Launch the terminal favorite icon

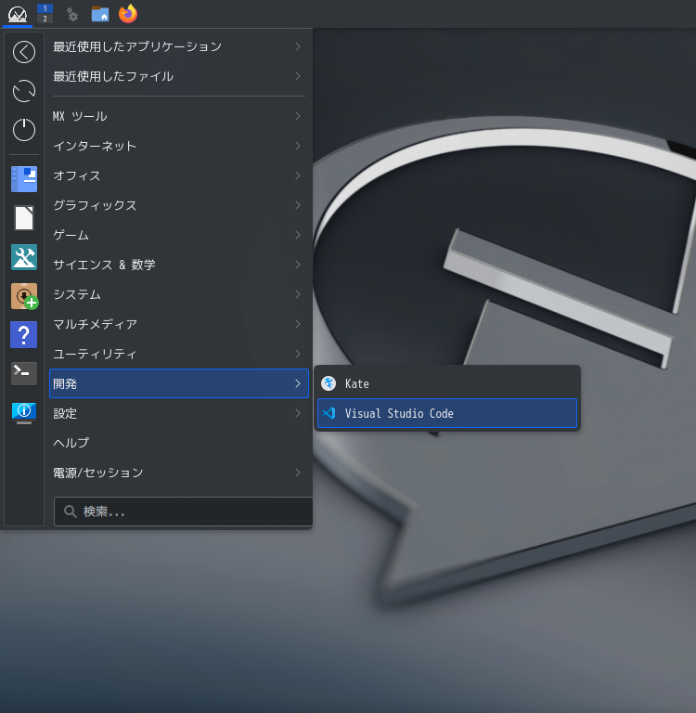click(x=24, y=373)
